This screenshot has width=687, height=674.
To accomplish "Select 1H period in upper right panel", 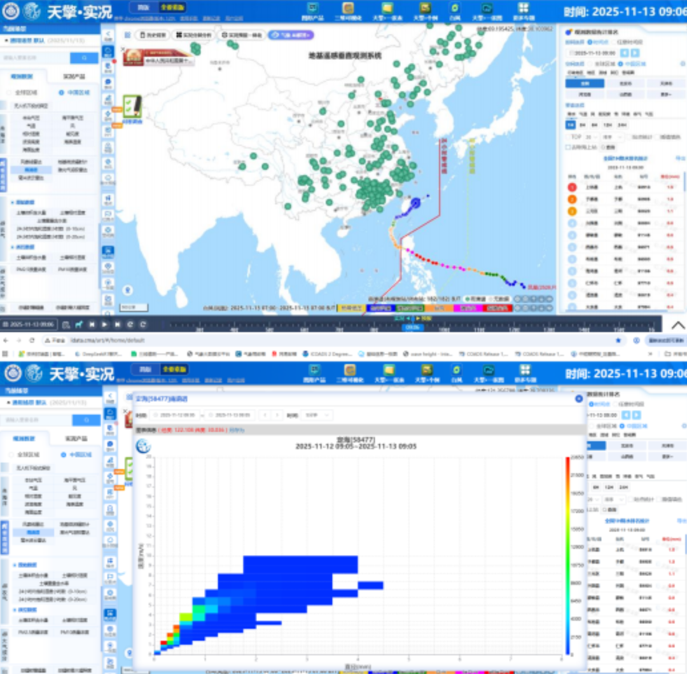I will coord(570,125).
